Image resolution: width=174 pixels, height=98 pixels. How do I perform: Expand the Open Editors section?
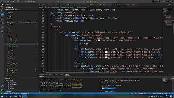pos(21,7)
